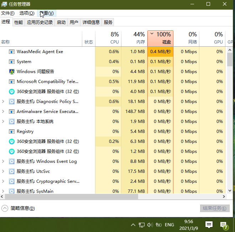Expand 服务主机: Cryptographic Services group
The height and width of the screenshot is (232, 235).
point(3,181)
